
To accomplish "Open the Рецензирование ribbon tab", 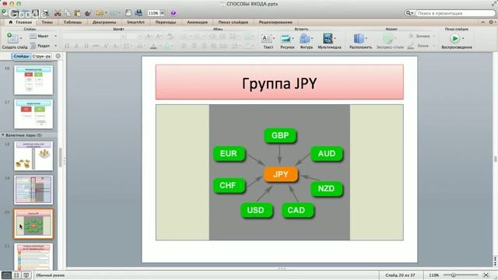I will click(x=275, y=23).
